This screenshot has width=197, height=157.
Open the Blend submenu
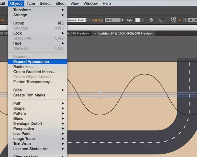(38, 118)
